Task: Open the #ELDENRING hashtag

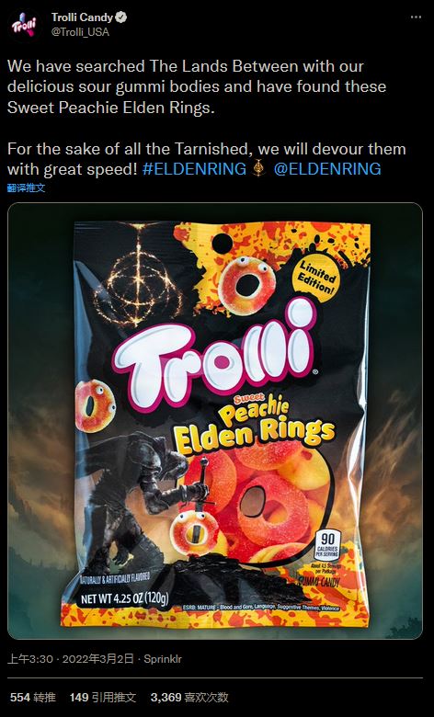Action: click(x=194, y=169)
